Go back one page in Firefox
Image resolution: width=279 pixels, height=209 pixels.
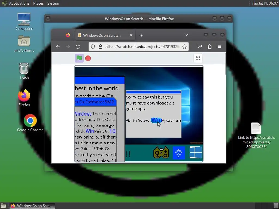click(58, 47)
